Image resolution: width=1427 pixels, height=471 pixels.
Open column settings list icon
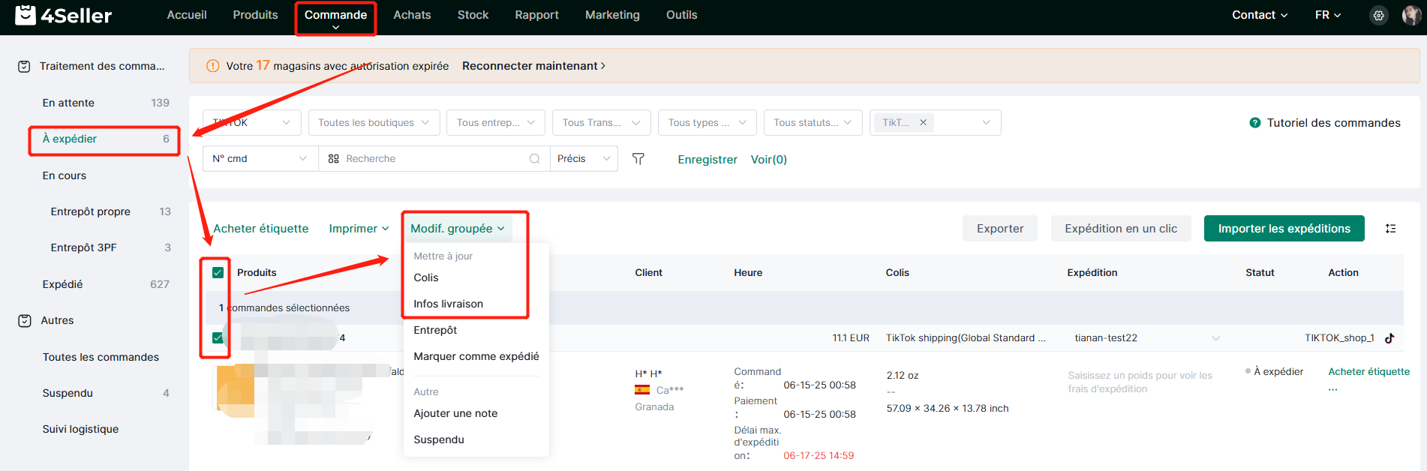click(1390, 229)
